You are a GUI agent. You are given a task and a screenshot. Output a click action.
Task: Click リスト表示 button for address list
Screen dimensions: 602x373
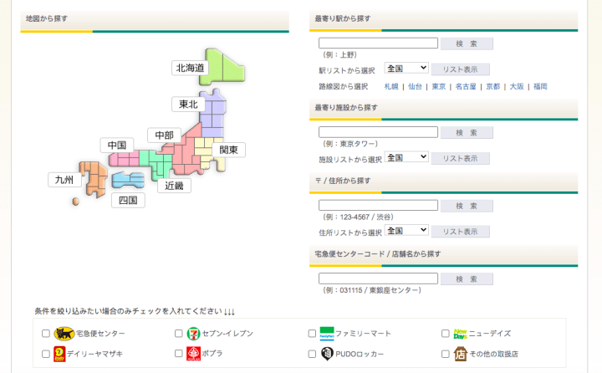coord(461,232)
